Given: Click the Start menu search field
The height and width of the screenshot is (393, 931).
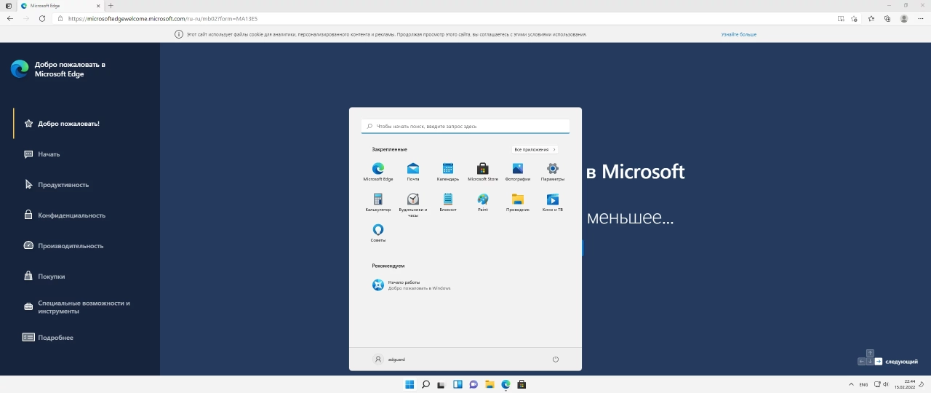Looking at the screenshot, I should tap(465, 126).
